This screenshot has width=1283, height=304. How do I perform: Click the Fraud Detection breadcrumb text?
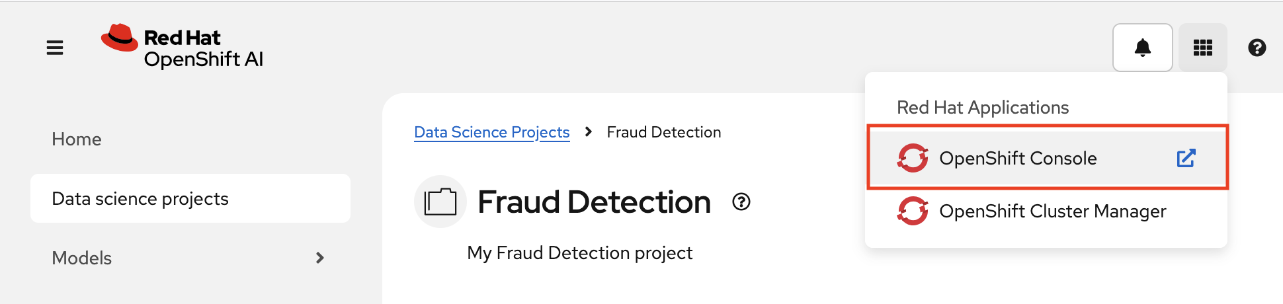click(x=664, y=132)
